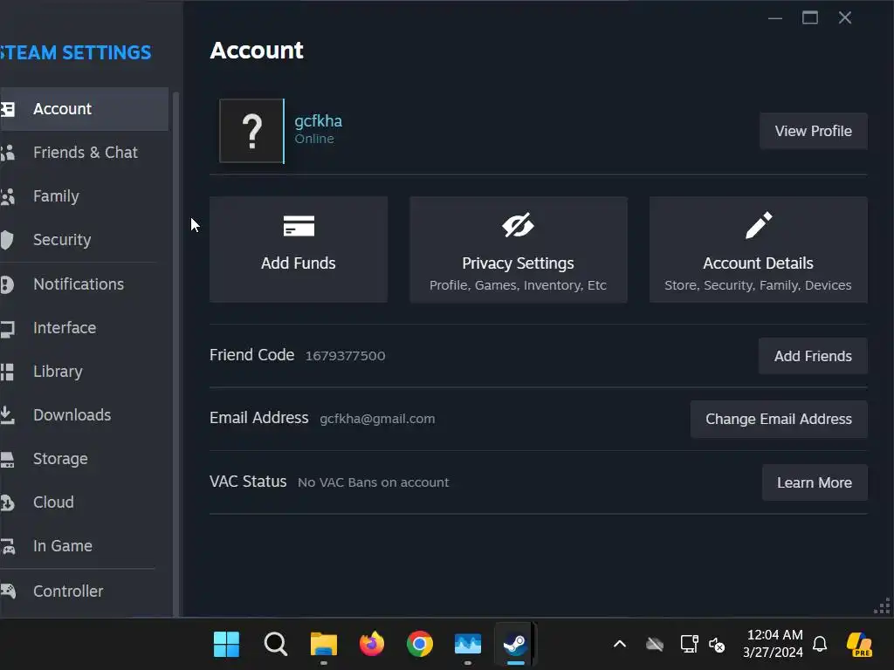Click the Library grid icon
Screen dimensions: 894x670
click(x=7, y=372)
